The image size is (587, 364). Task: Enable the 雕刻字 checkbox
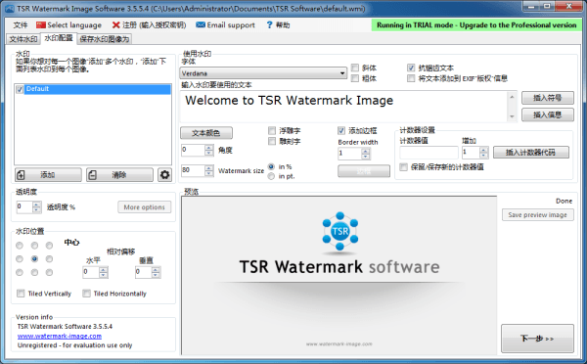pyautogui.click(x=272, y=141)
